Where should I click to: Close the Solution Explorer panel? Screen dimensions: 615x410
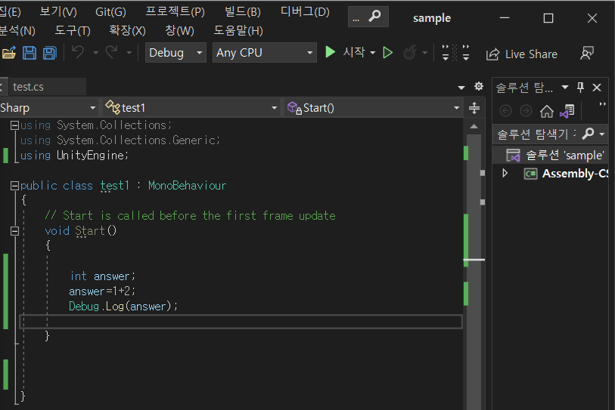[x=597, y=88]
